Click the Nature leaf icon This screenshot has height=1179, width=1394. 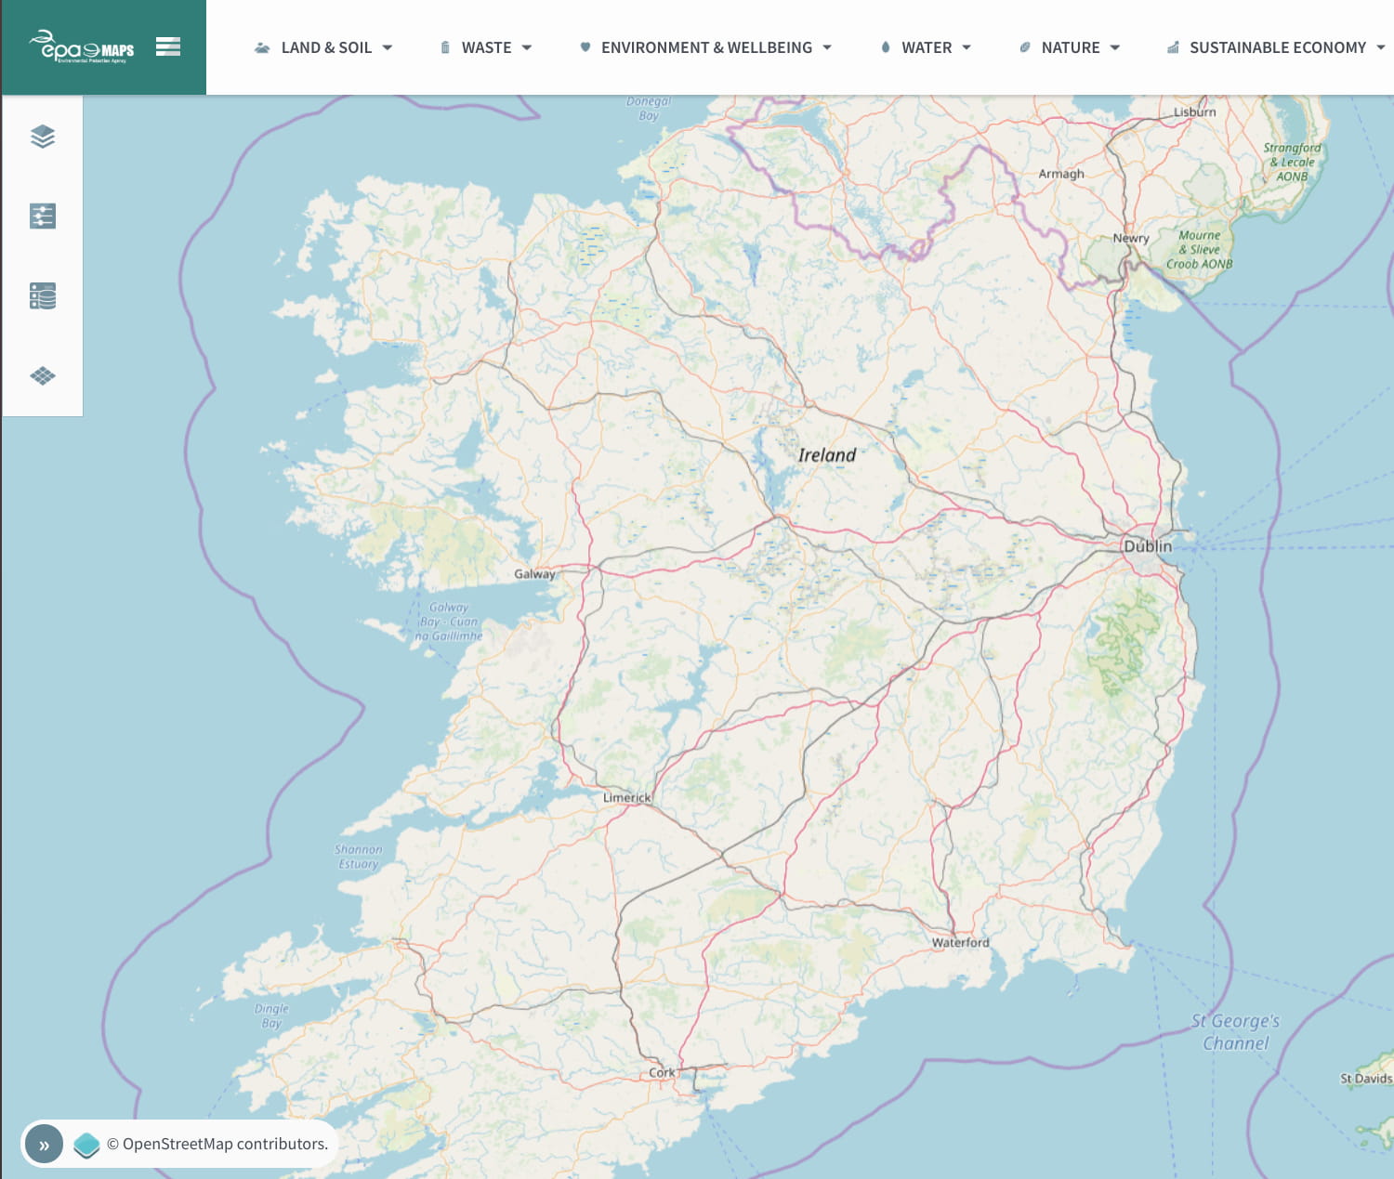coord(1024,47)
